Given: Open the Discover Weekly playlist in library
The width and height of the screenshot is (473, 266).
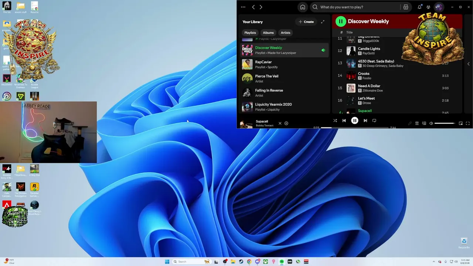Looking at the screenshot, I should click(284, 50).
